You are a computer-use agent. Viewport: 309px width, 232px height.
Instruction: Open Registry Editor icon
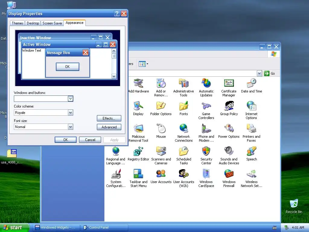(x=138, y=154)
